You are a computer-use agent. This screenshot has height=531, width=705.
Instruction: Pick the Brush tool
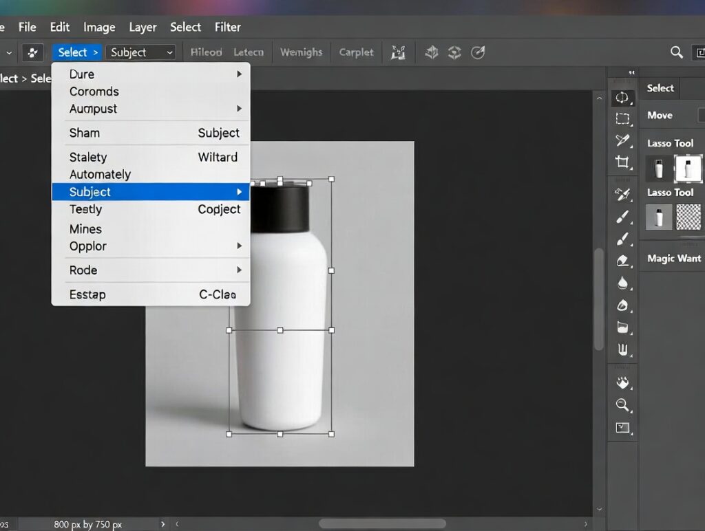point(623,216)
